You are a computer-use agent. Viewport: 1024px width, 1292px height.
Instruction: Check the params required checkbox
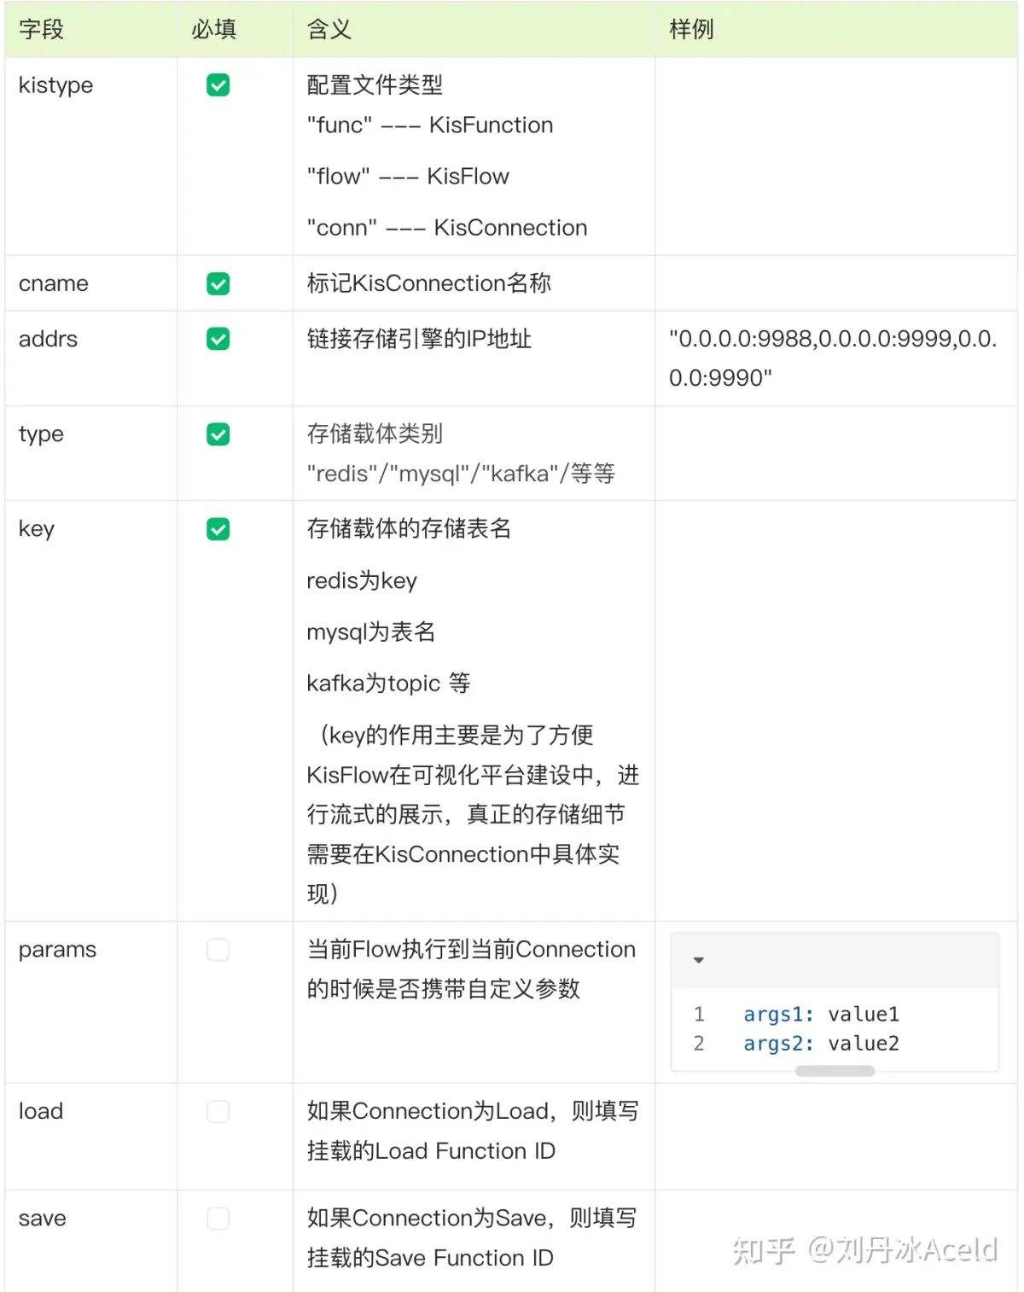tap(218, 950)
